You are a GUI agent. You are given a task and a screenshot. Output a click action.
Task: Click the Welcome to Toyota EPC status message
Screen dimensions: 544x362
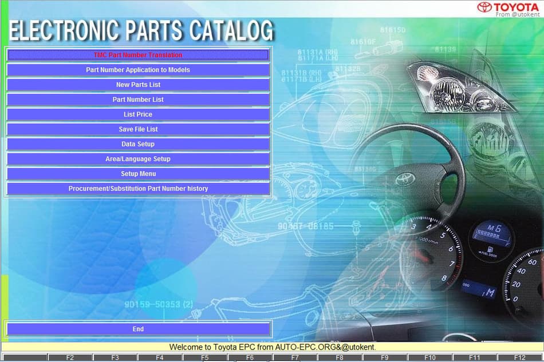coord(273,347)
